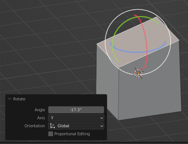Collapse the Rotate operator panel chevron

9,99
